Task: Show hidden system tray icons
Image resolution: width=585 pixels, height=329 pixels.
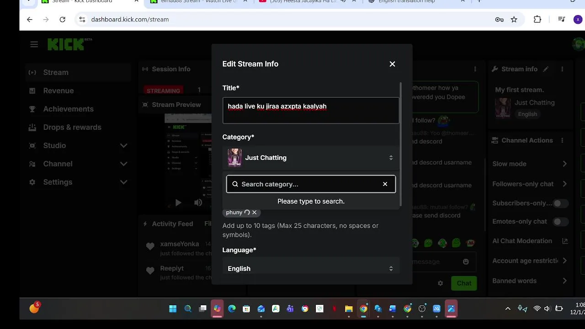Action: pos(508,309)
